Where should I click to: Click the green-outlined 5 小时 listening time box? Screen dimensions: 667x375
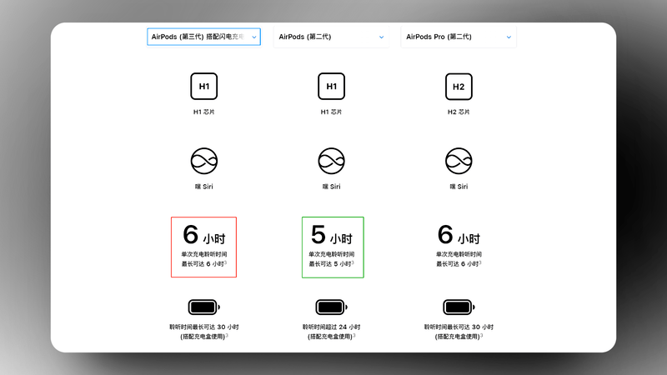pos(332,247)
